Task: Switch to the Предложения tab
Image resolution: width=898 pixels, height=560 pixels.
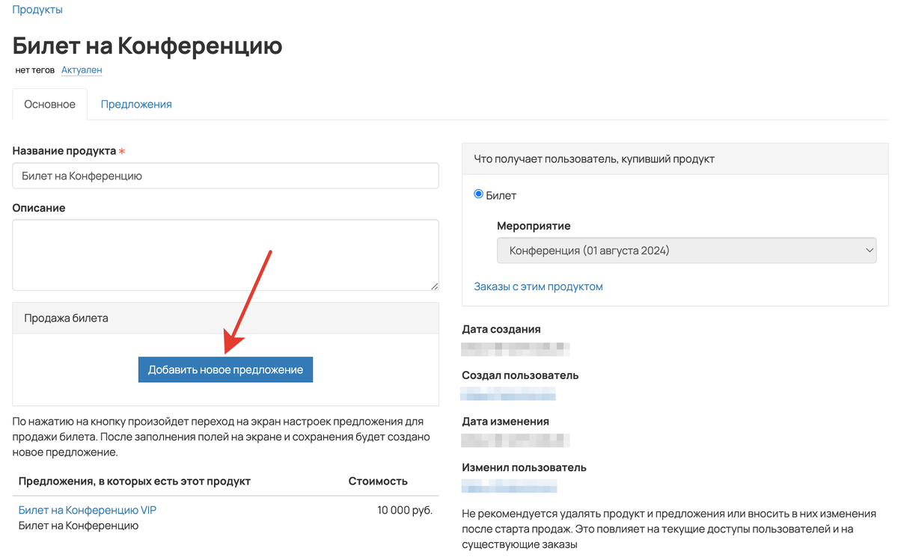Action: pos(136,105)
